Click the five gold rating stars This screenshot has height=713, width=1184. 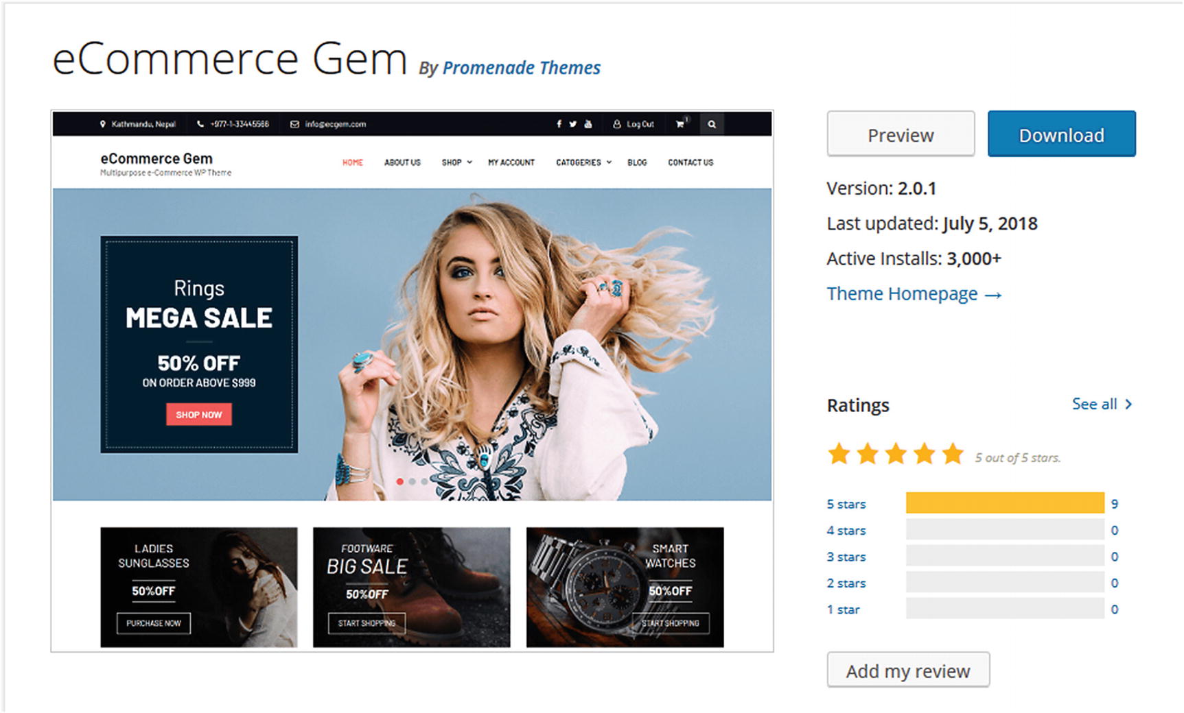[896, 454]
